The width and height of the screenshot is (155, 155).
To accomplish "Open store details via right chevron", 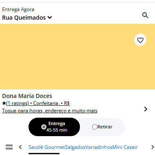I will point(146,109).
